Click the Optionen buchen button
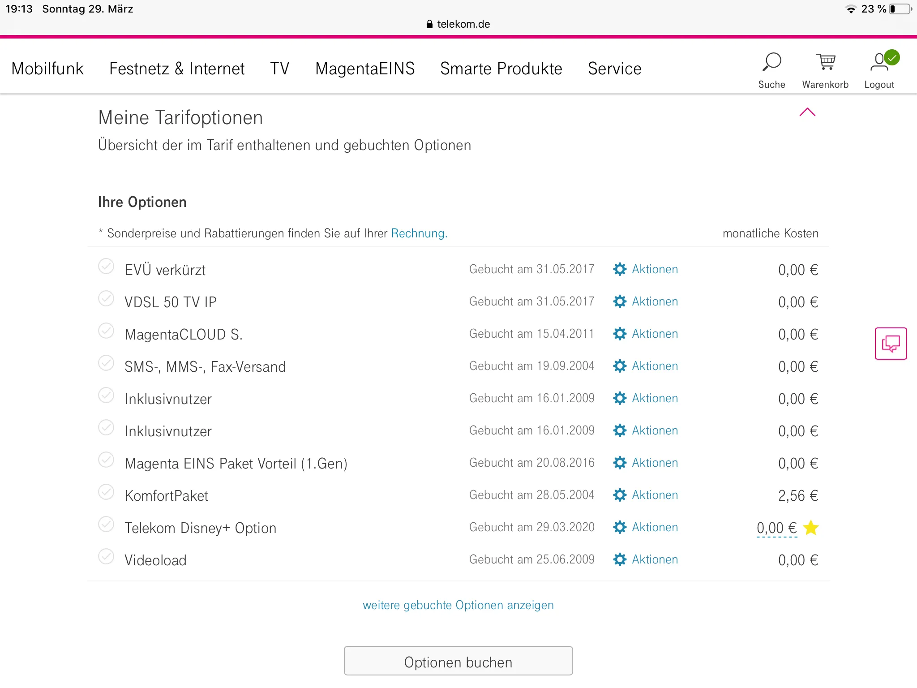This screenshot has width=917, height=688. tap(458, 661)
